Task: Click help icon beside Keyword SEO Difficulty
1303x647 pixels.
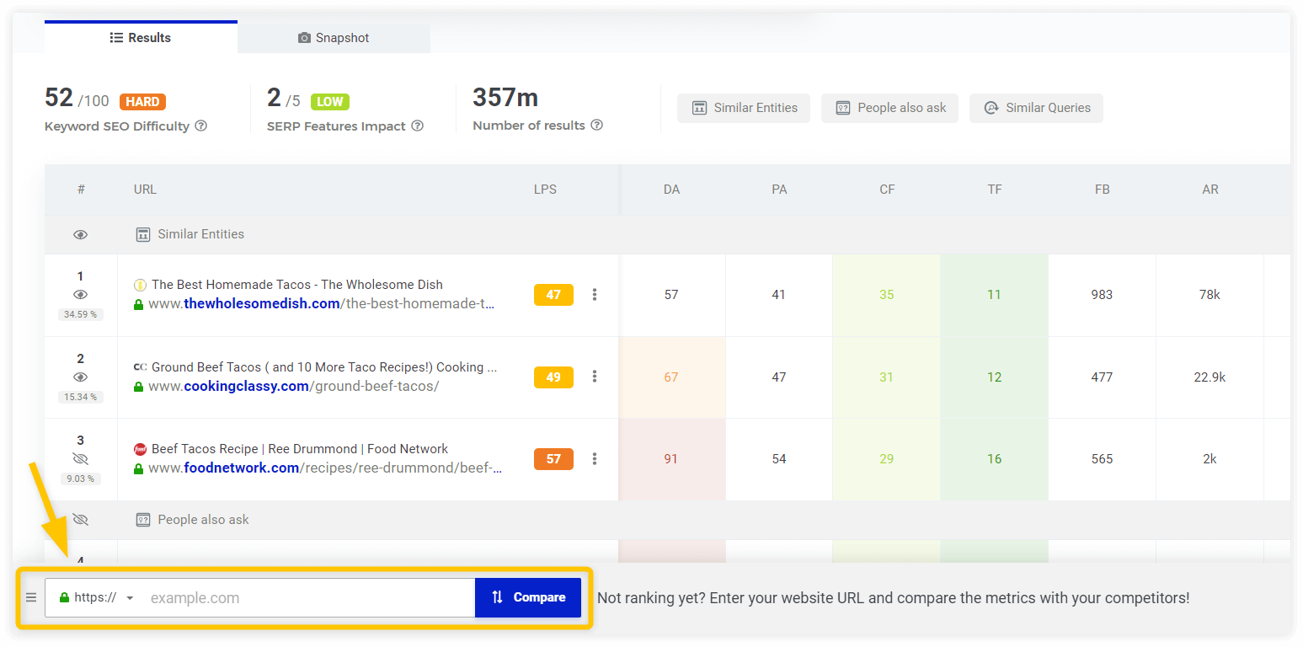Action: pos(201,126)
